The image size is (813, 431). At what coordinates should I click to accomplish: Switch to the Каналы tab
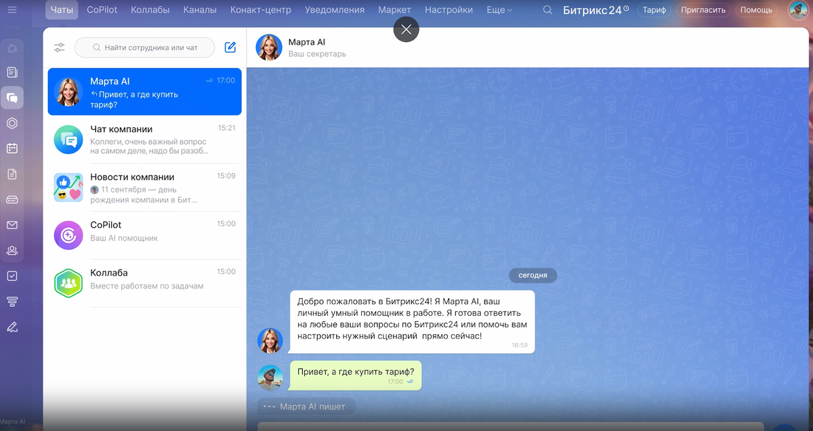coord(200,10)
